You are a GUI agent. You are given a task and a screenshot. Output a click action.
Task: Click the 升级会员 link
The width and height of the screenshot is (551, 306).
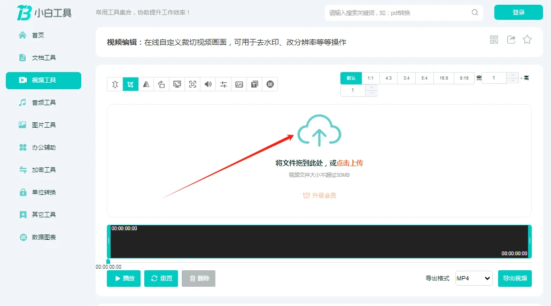click(x=320, y=195)
